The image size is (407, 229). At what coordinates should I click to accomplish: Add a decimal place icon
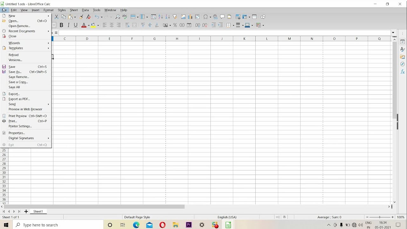[x=198, y=25]
